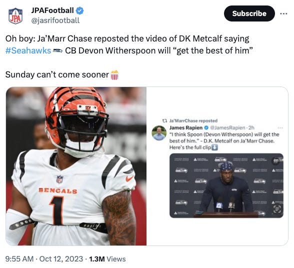Click the DK Metcalf press conference video
Viewport: 294px width, 268px height.
pyautogui.click(x=226, y=185)
